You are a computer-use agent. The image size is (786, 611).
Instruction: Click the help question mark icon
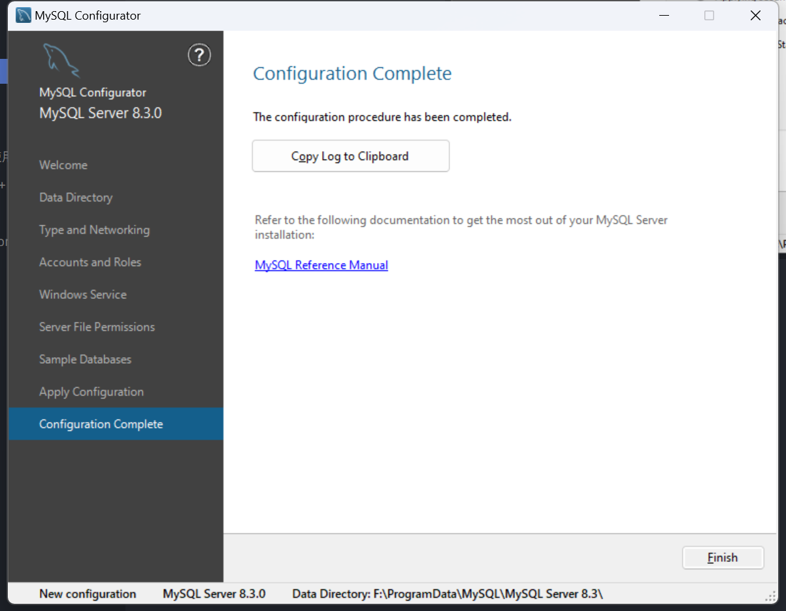pos(199,55)
